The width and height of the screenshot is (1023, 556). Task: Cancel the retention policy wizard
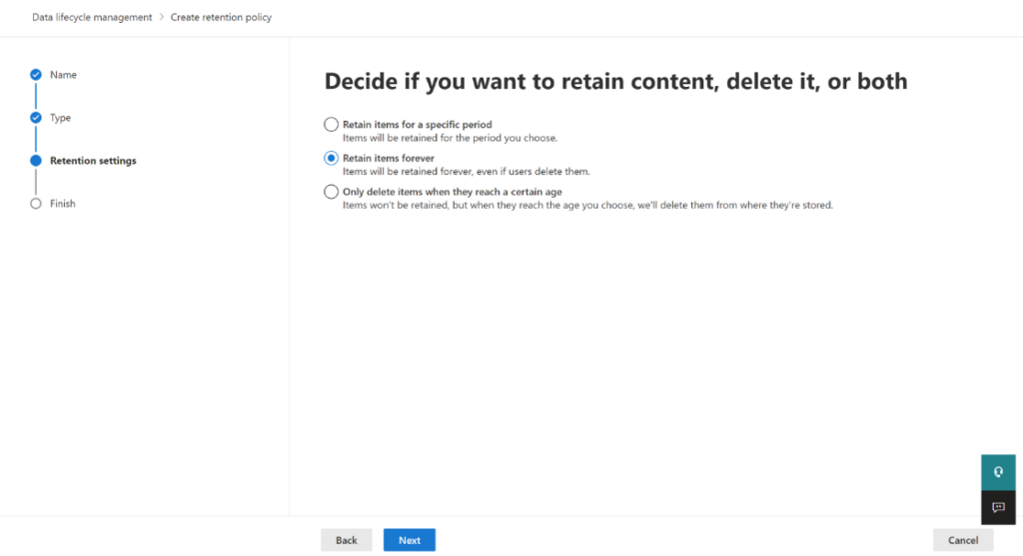point(962,540)
